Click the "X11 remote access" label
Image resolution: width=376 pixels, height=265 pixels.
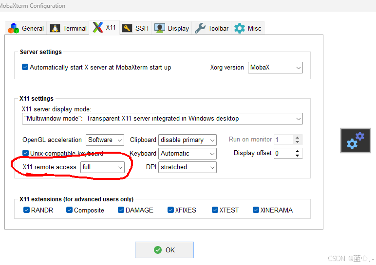49,167
